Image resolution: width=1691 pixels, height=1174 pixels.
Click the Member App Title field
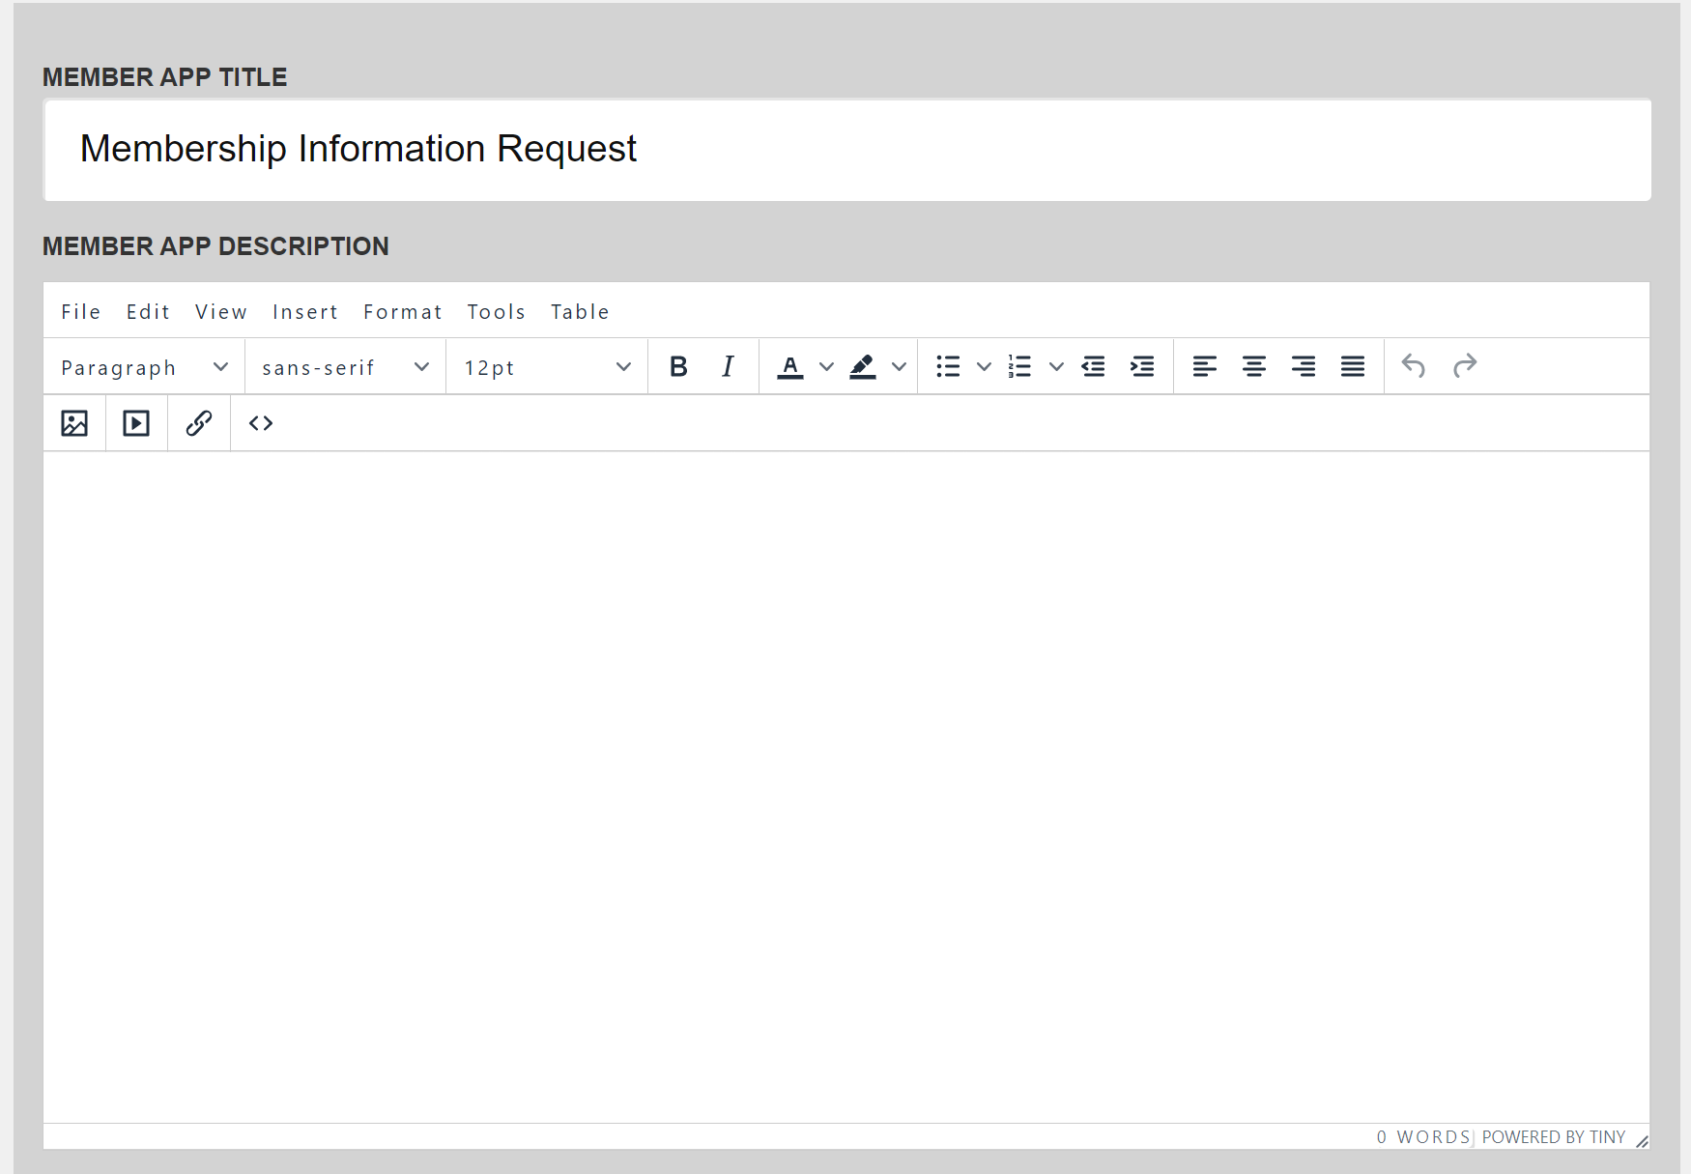pos(847,150)
